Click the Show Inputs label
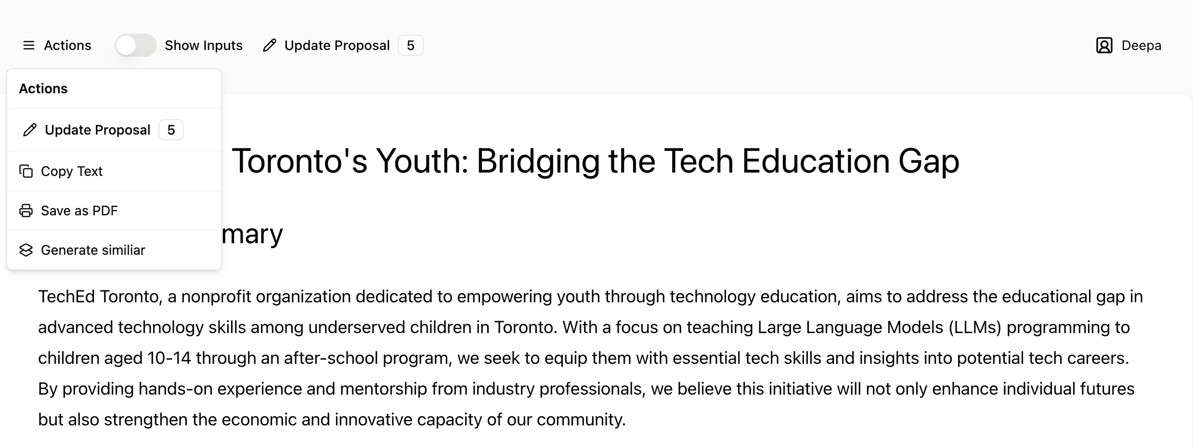The image size is (1193, 447). coord(204,46)
